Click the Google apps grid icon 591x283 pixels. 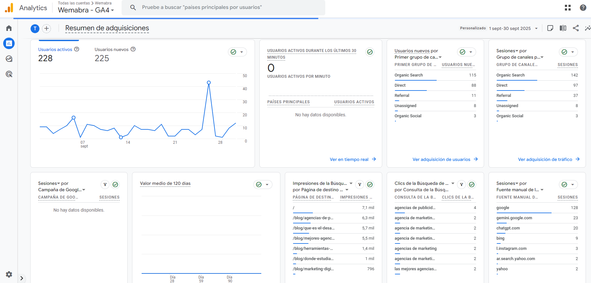click(567, 8)
